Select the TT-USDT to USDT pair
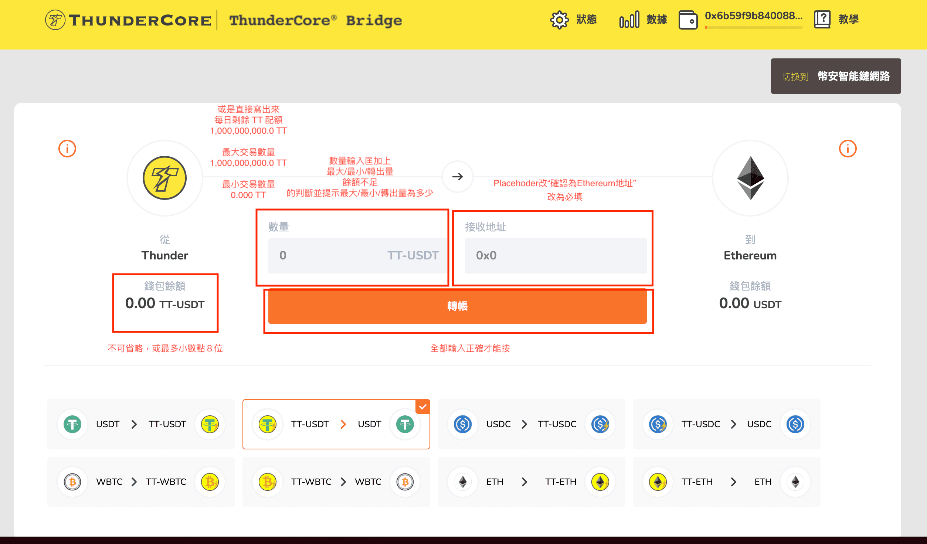The image size is (927, 544). coord(336,424)
